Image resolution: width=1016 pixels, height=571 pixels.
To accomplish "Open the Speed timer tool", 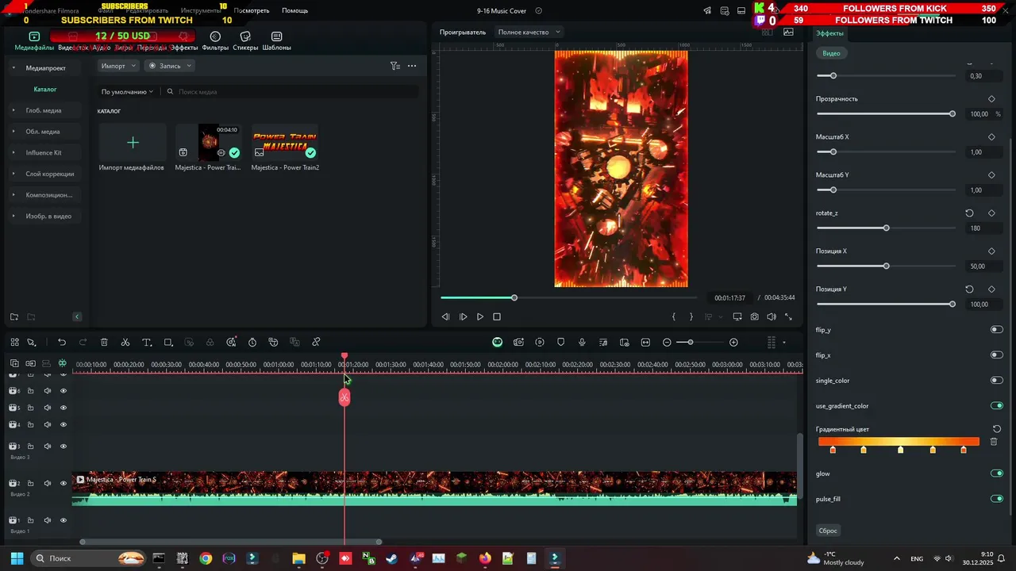I will (252, 343).
